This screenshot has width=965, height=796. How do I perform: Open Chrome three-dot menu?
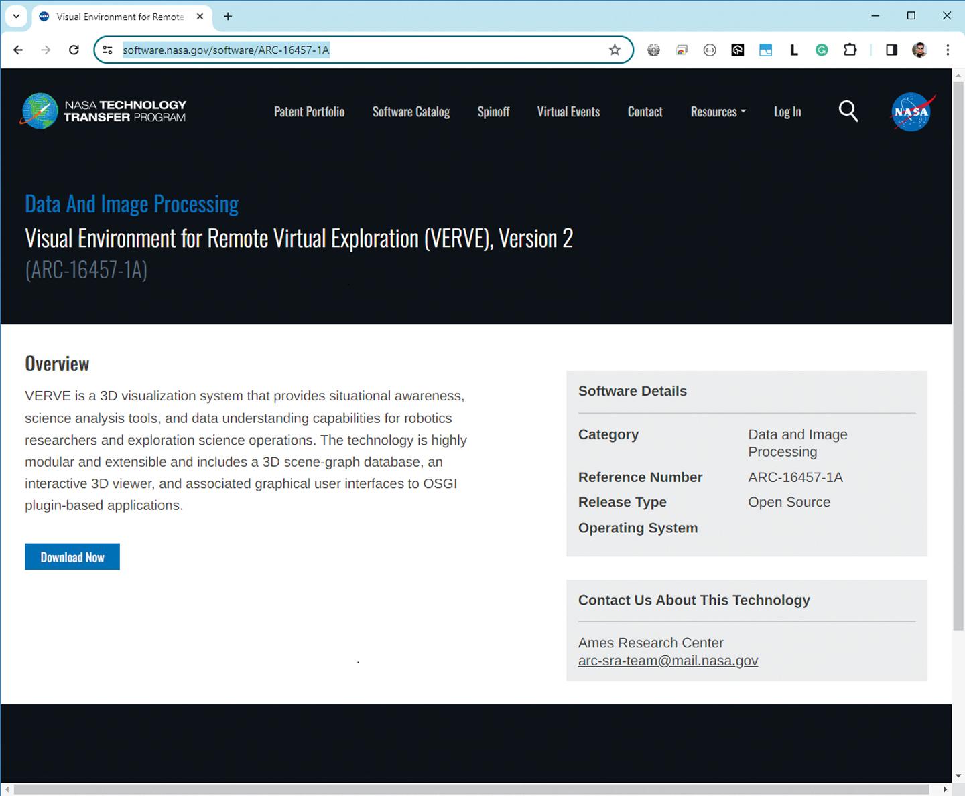tap(948, 50)
